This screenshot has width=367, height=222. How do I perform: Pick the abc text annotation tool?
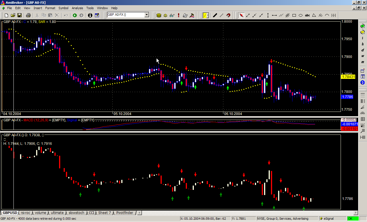[307, 15]
